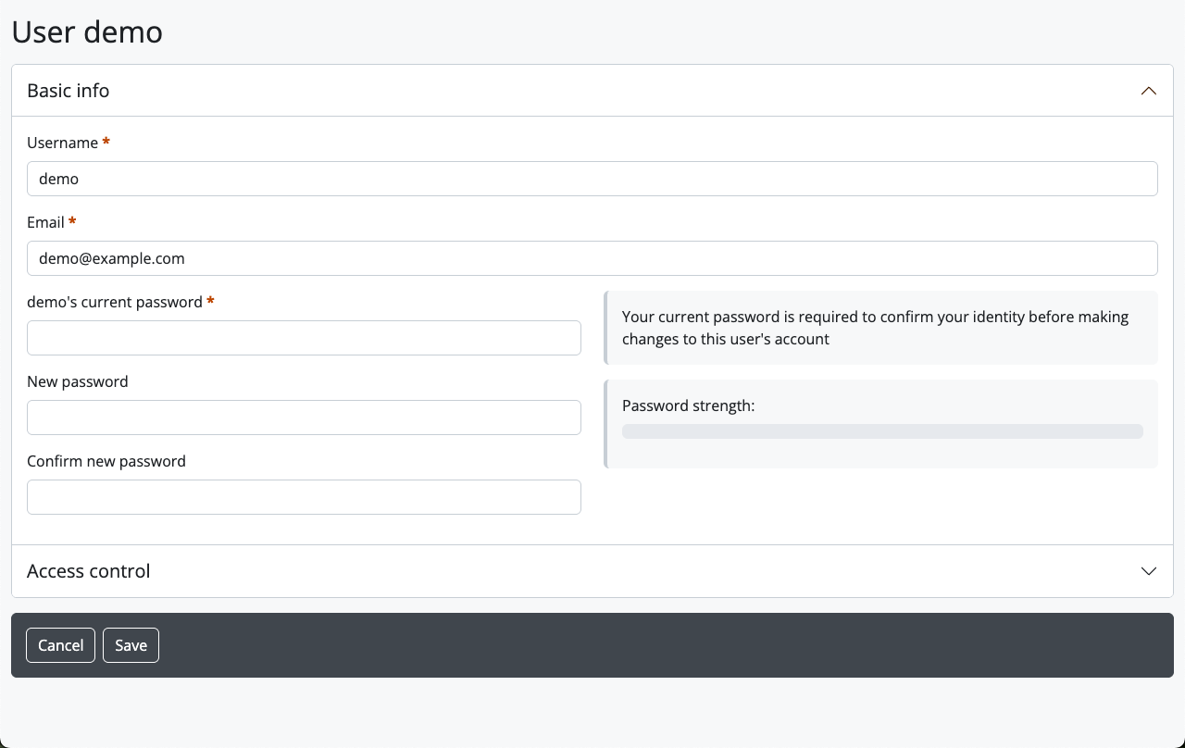This screenshot has width=1185, height=748.
Task: Click the password strength meter bar
Action: tap(882, 431)
